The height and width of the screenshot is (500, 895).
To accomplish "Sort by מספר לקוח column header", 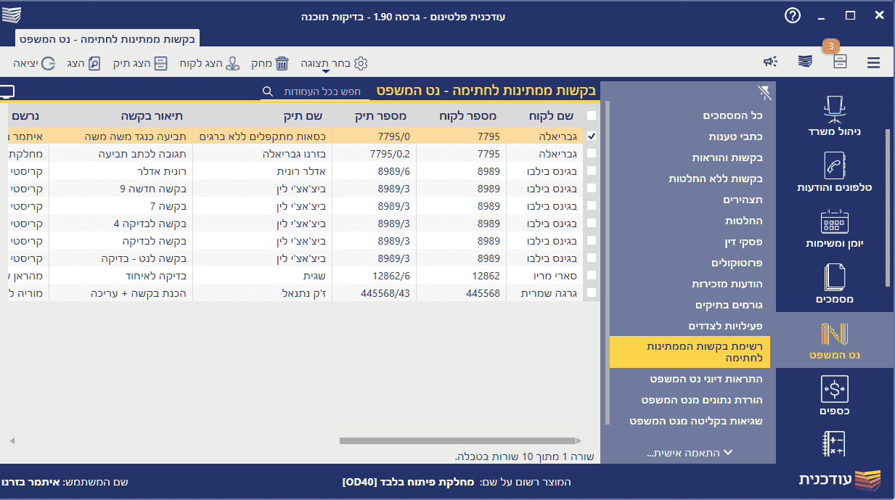I will [x=468, y=116].
